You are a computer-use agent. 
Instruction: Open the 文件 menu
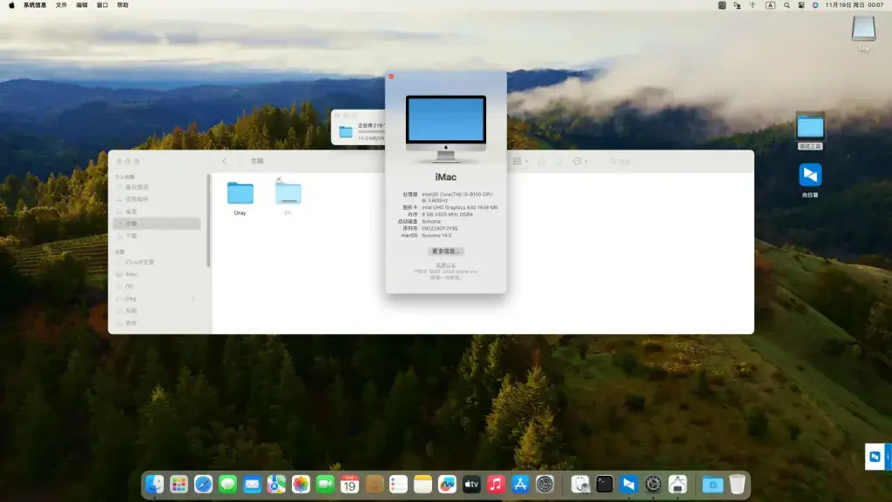[62, 5]
